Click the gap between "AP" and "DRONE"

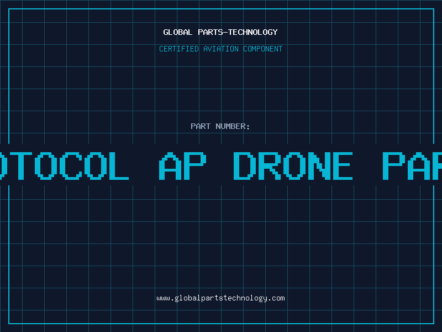click(x=220, y=165)
